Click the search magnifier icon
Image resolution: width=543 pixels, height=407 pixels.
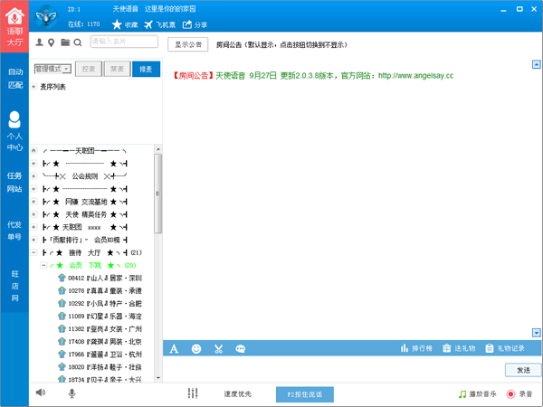pos(78,42)
